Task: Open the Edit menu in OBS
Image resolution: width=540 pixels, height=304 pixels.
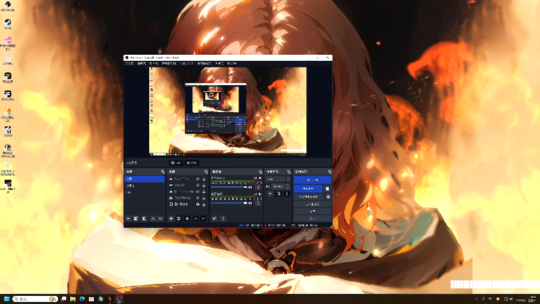Action: click(x=142, y=64)
